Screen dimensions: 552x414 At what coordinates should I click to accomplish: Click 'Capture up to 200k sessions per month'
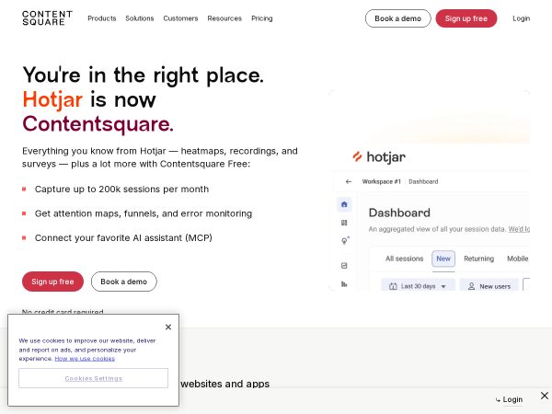coord(121,189)
